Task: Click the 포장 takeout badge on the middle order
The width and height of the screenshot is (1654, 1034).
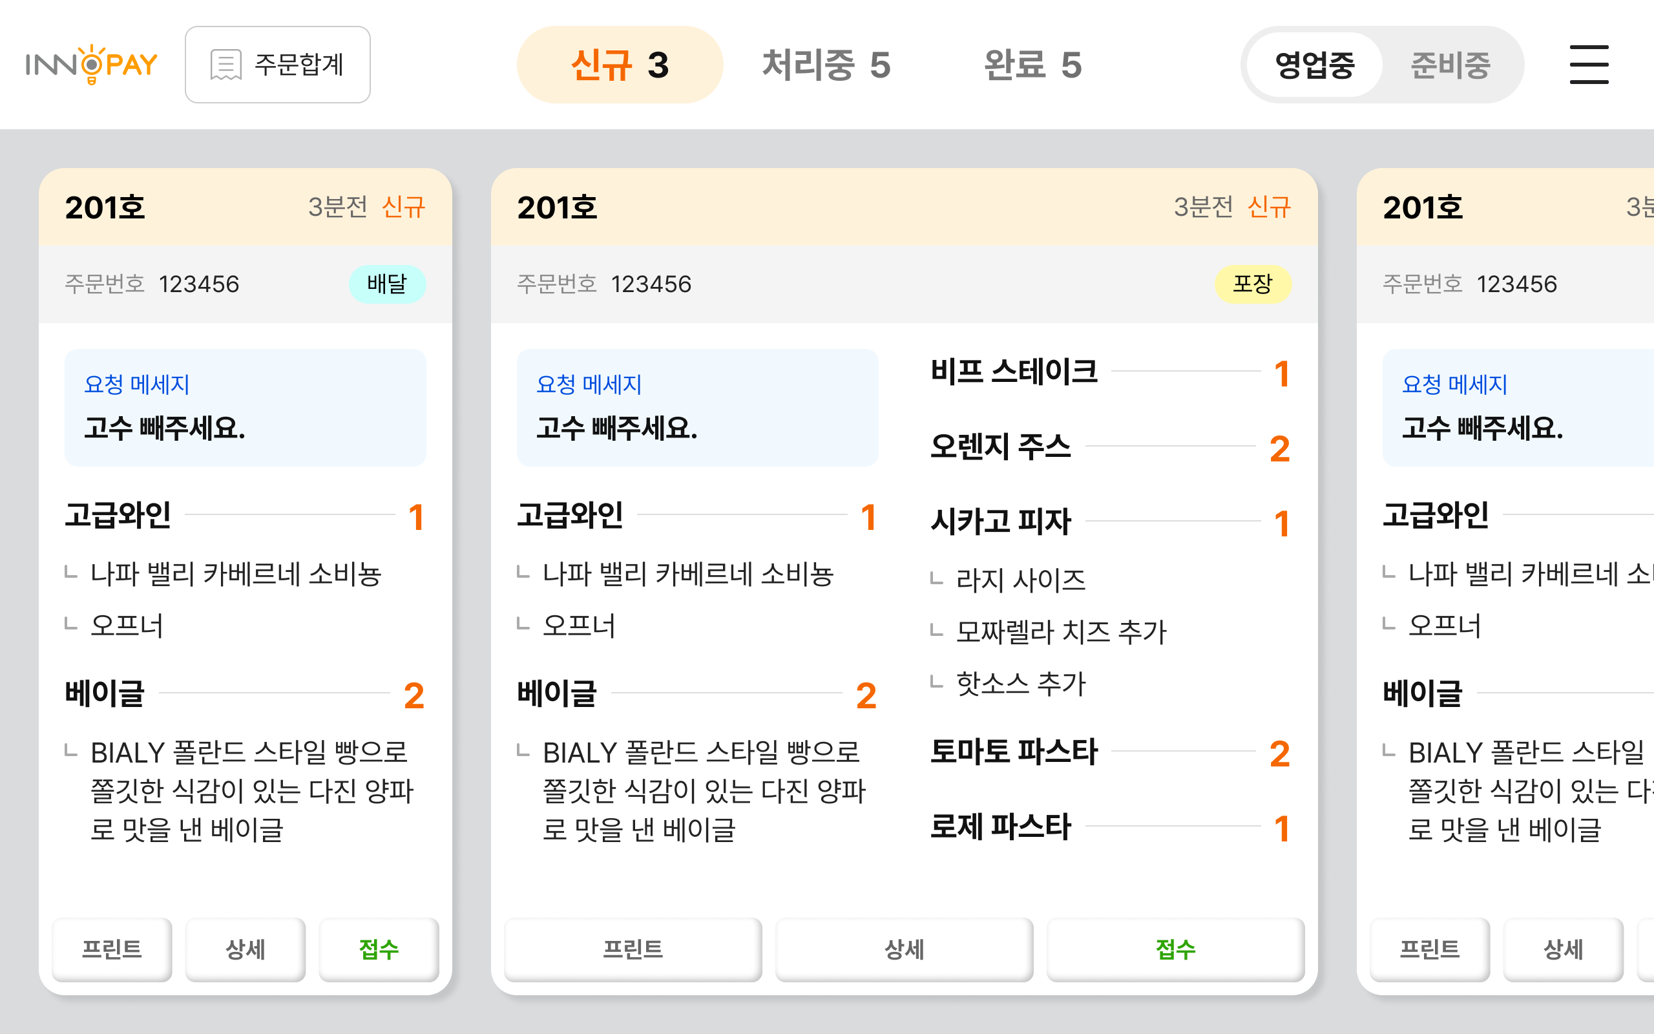Action: pos(1253,284)
